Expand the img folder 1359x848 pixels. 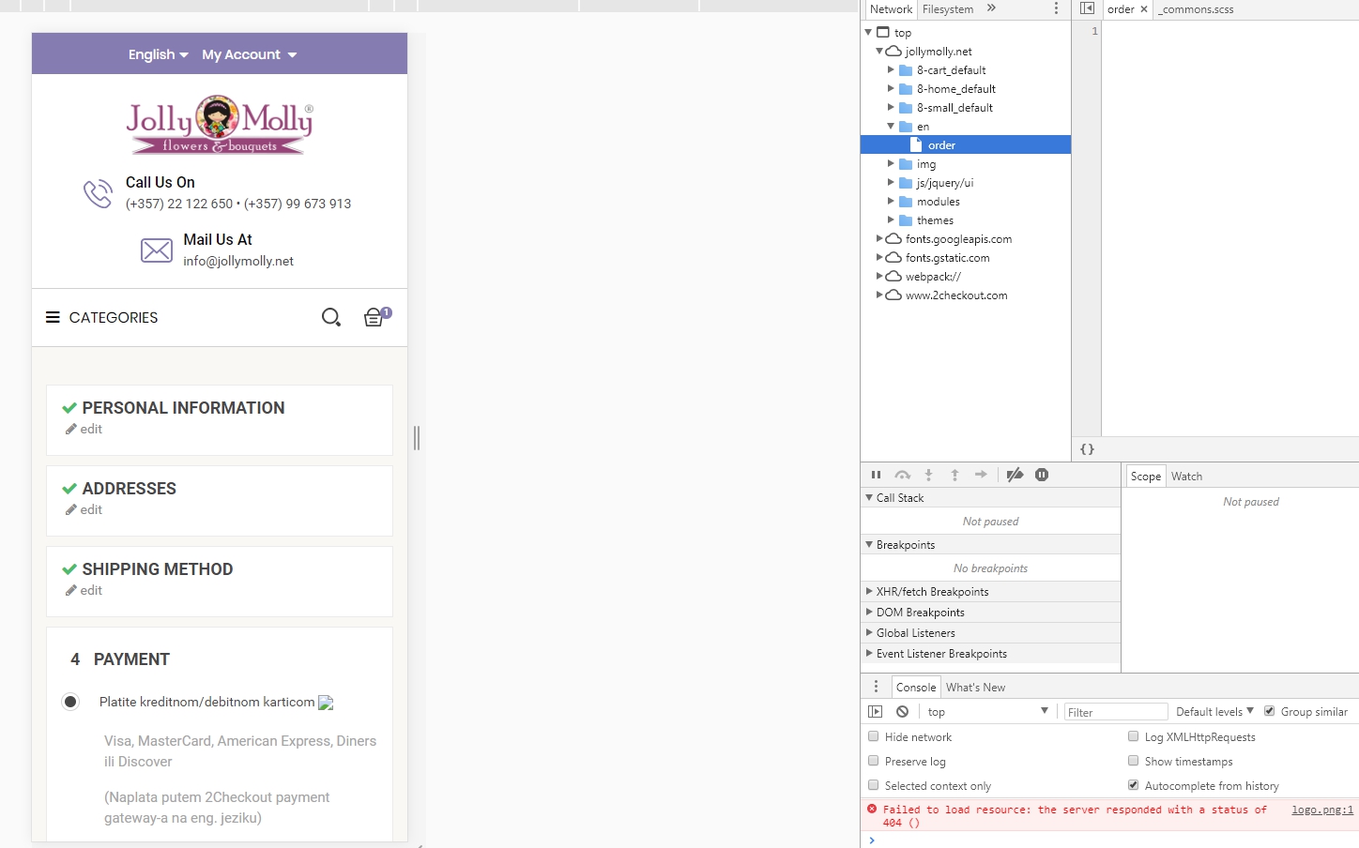891,164
